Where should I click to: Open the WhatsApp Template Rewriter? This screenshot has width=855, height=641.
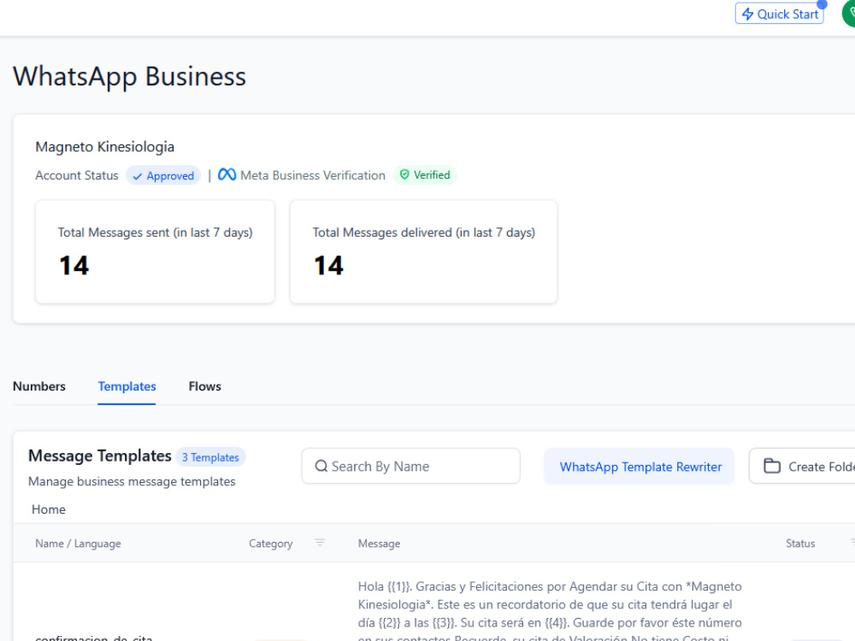click(639, 466)
